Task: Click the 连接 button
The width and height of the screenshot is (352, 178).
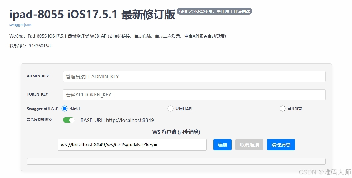Action: pos(223,145)
